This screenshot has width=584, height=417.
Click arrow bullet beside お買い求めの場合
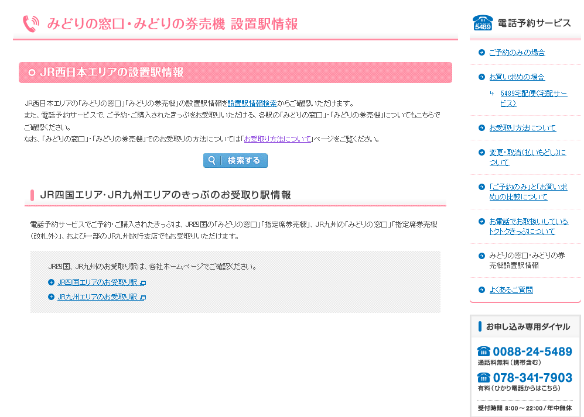(481, 77)
